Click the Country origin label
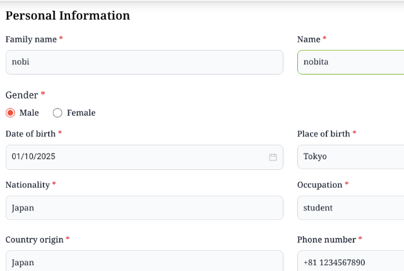The image size is (404, 271). coord(34,239)
